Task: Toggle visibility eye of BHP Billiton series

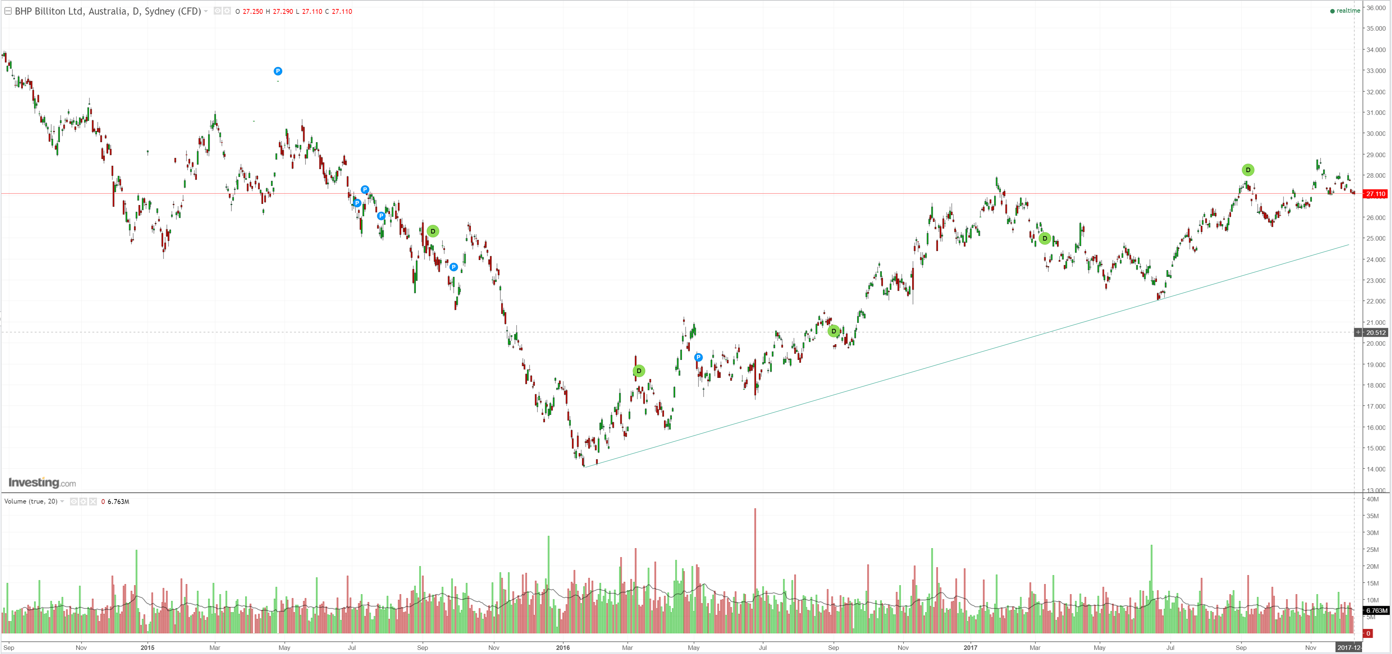Action: 217,11
